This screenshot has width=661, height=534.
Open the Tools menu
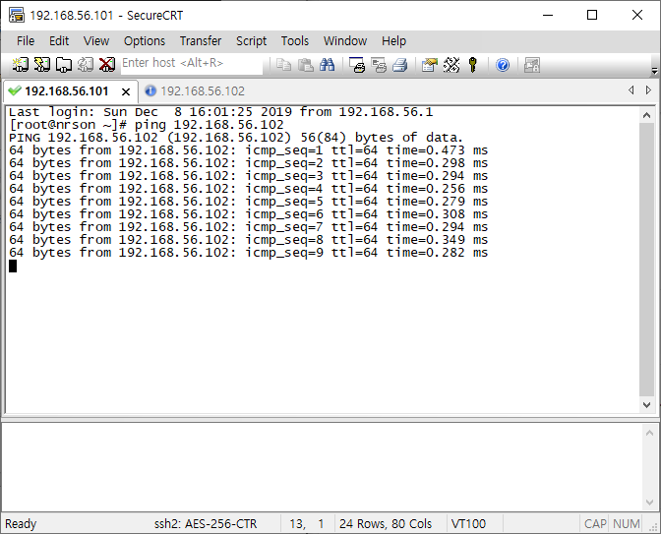click(295, 41)
